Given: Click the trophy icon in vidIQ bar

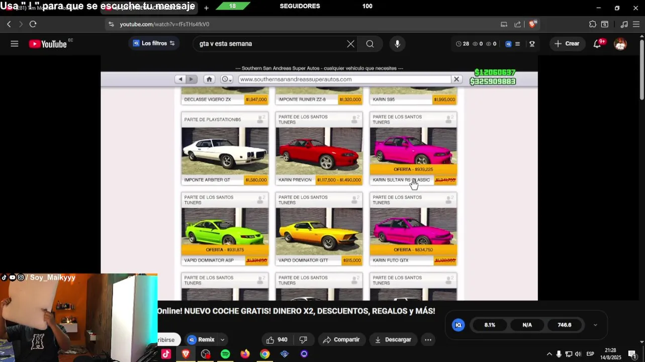Looking at the screenshot, I should tap(532, 44).
